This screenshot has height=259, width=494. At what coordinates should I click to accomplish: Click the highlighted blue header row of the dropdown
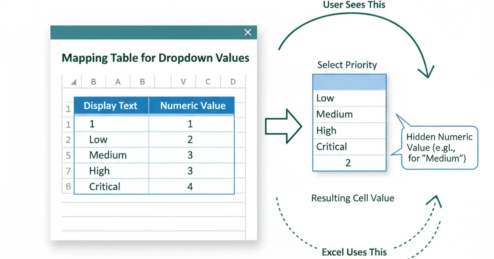click(x=349, y=81)
